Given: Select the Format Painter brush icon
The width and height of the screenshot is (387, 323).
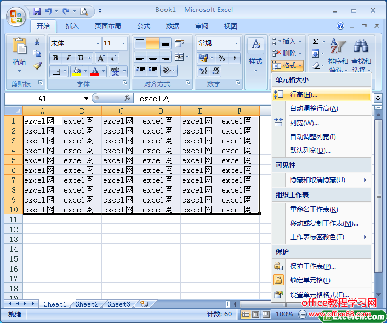Looking at the screenshot, I should (x=37, y=65).
